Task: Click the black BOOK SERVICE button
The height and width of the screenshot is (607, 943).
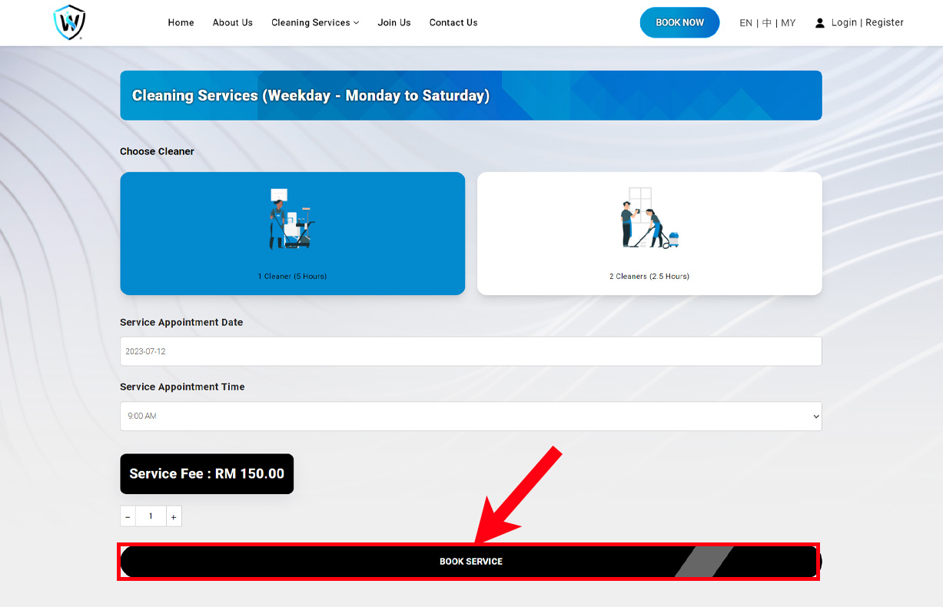Action: click(x=470, y=562)
